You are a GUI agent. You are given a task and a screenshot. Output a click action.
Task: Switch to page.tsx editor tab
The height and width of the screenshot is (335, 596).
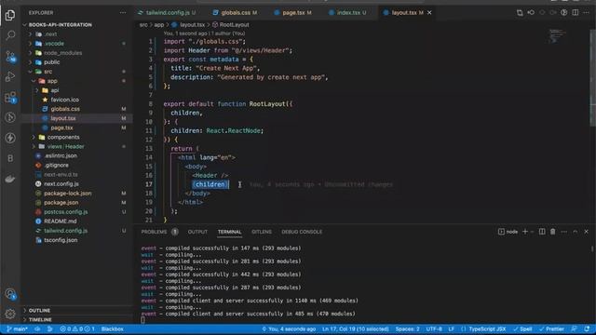pyautogui.click(x=292, y=12)
